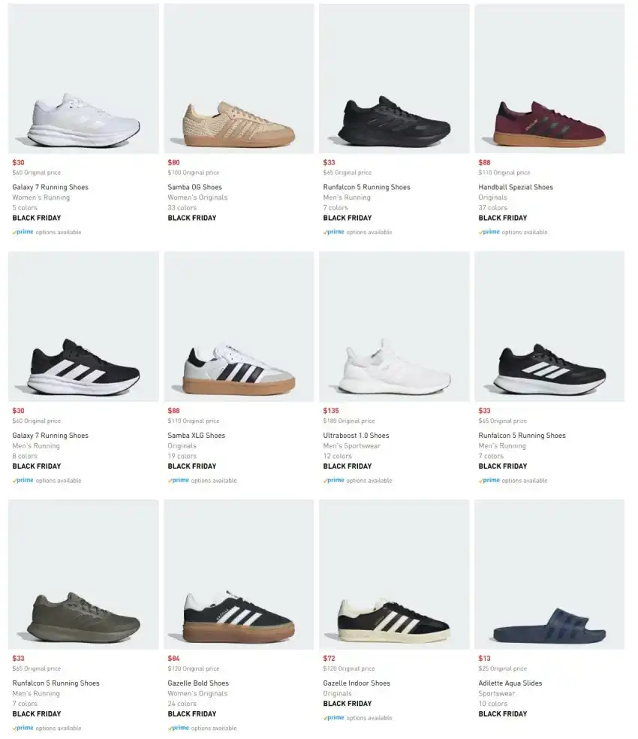This screenshot has height=739, width=638.
Task: Click the Gazelle Indoor Shoes product name
Action: 357,683
